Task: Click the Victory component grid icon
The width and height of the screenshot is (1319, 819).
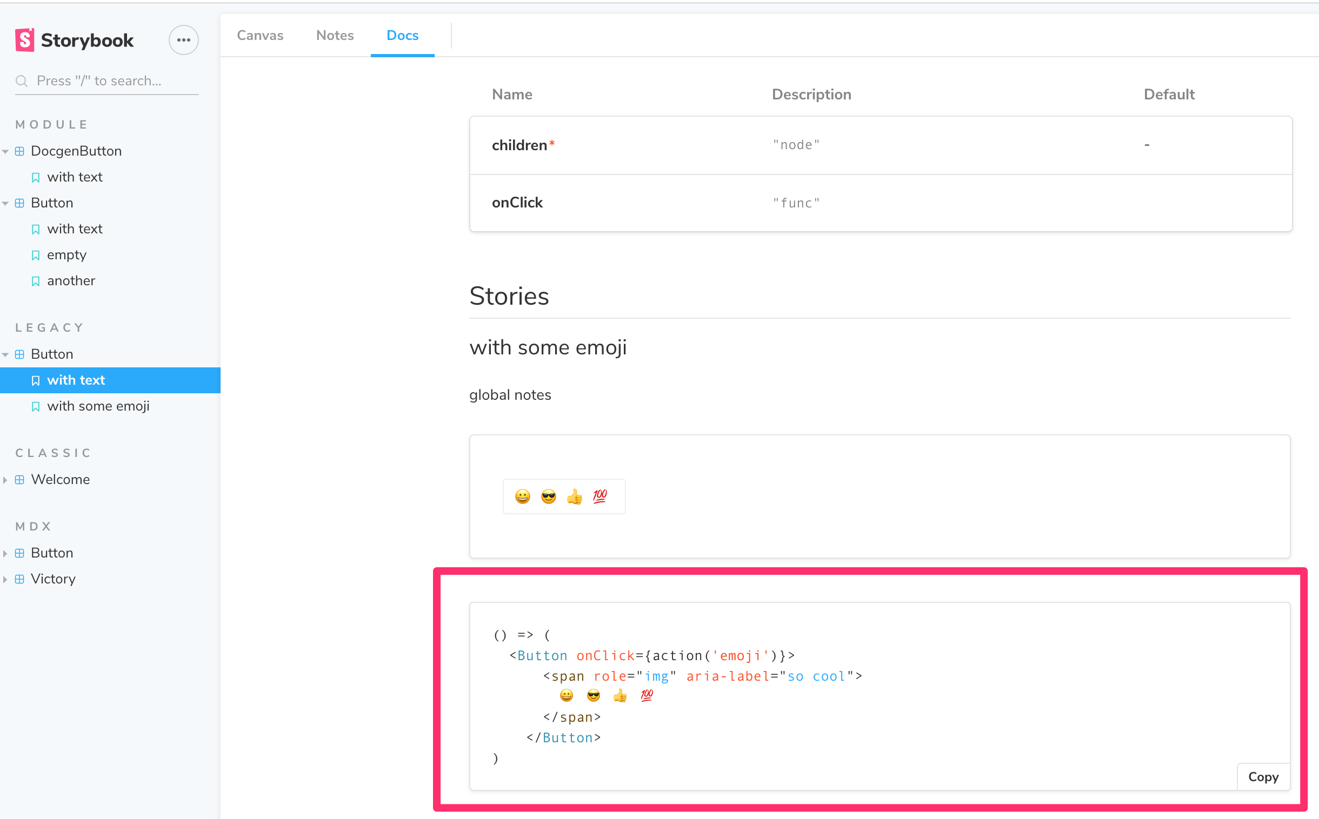Action: 19,579
